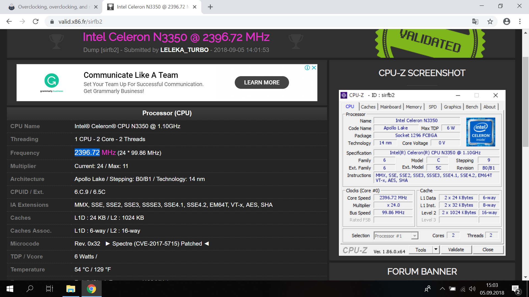Click the page scrollbar up arrow

click(525, 32)
